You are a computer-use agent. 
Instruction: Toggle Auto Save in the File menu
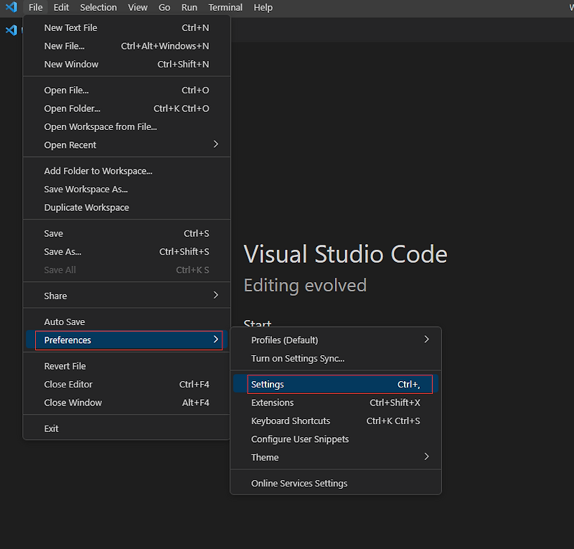click(x=65, y=322)
